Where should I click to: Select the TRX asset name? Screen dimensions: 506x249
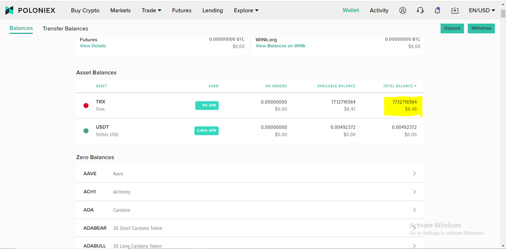click(100, 102)
